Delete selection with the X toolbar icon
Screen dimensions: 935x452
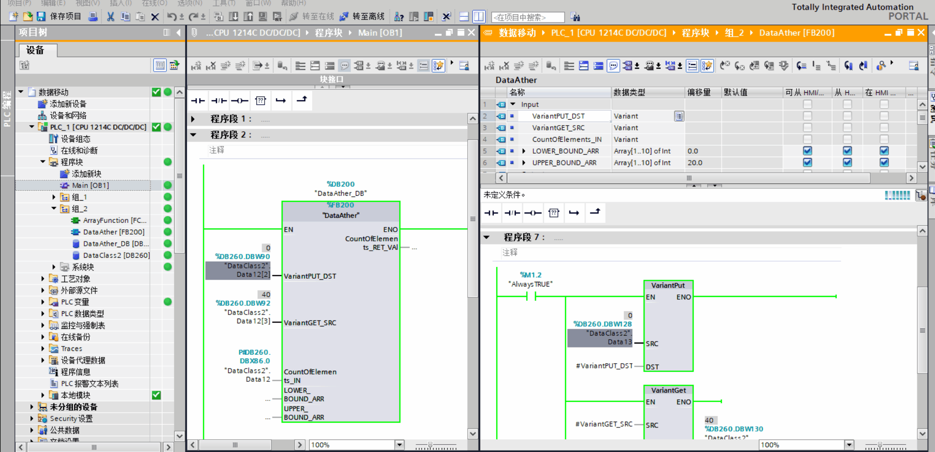pyautogui.click(x=155, y=17)
